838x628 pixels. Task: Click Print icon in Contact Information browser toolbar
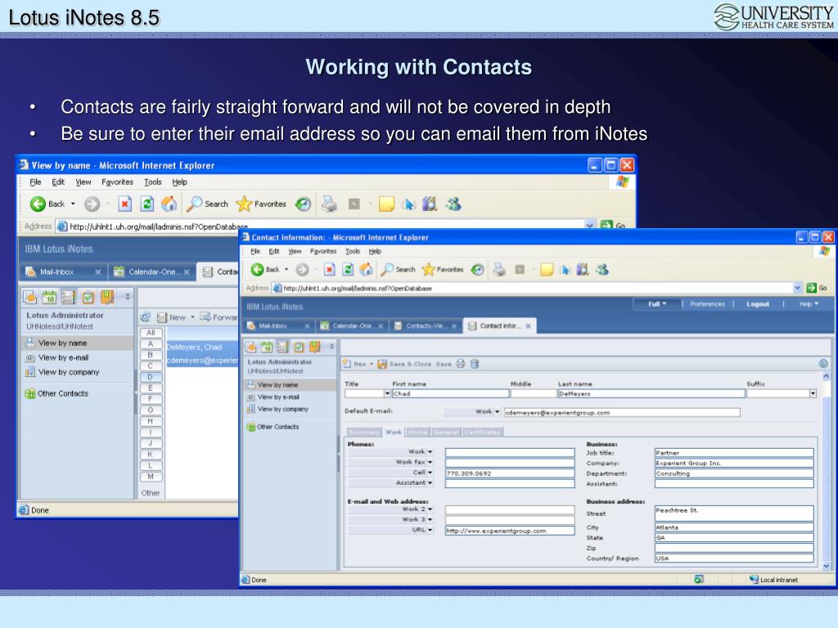point(498,269)
